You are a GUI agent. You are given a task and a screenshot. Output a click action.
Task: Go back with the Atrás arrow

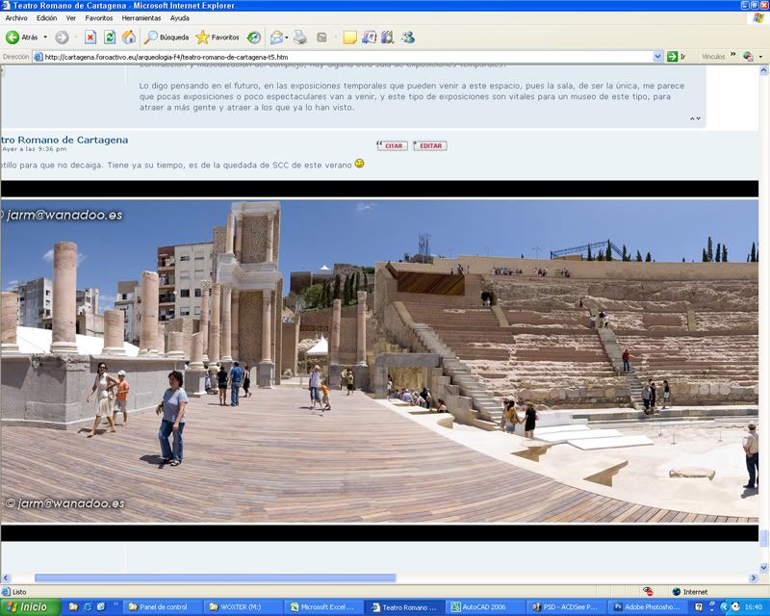[21, 38]
